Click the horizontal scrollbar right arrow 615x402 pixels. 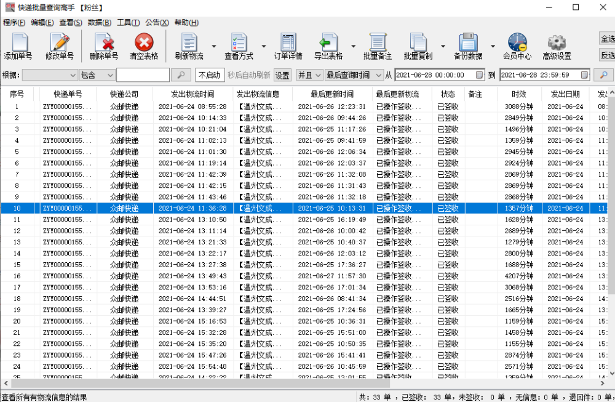tap(602, 383)
